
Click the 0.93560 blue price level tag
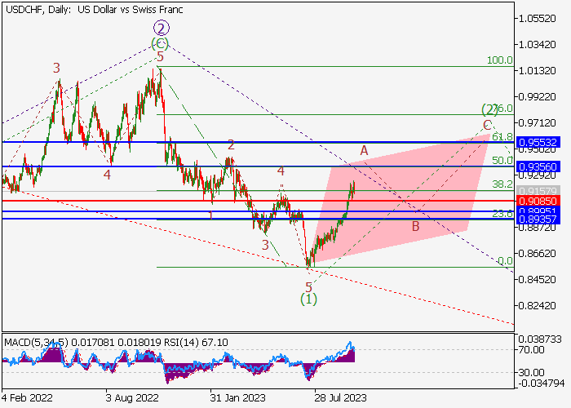click(542, 166)
